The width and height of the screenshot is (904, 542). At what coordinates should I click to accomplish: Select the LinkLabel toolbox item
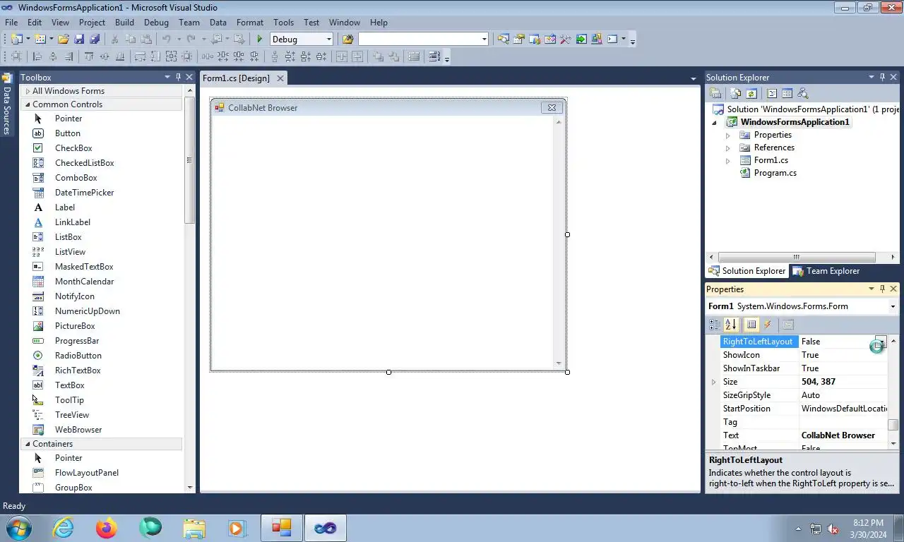73,222
